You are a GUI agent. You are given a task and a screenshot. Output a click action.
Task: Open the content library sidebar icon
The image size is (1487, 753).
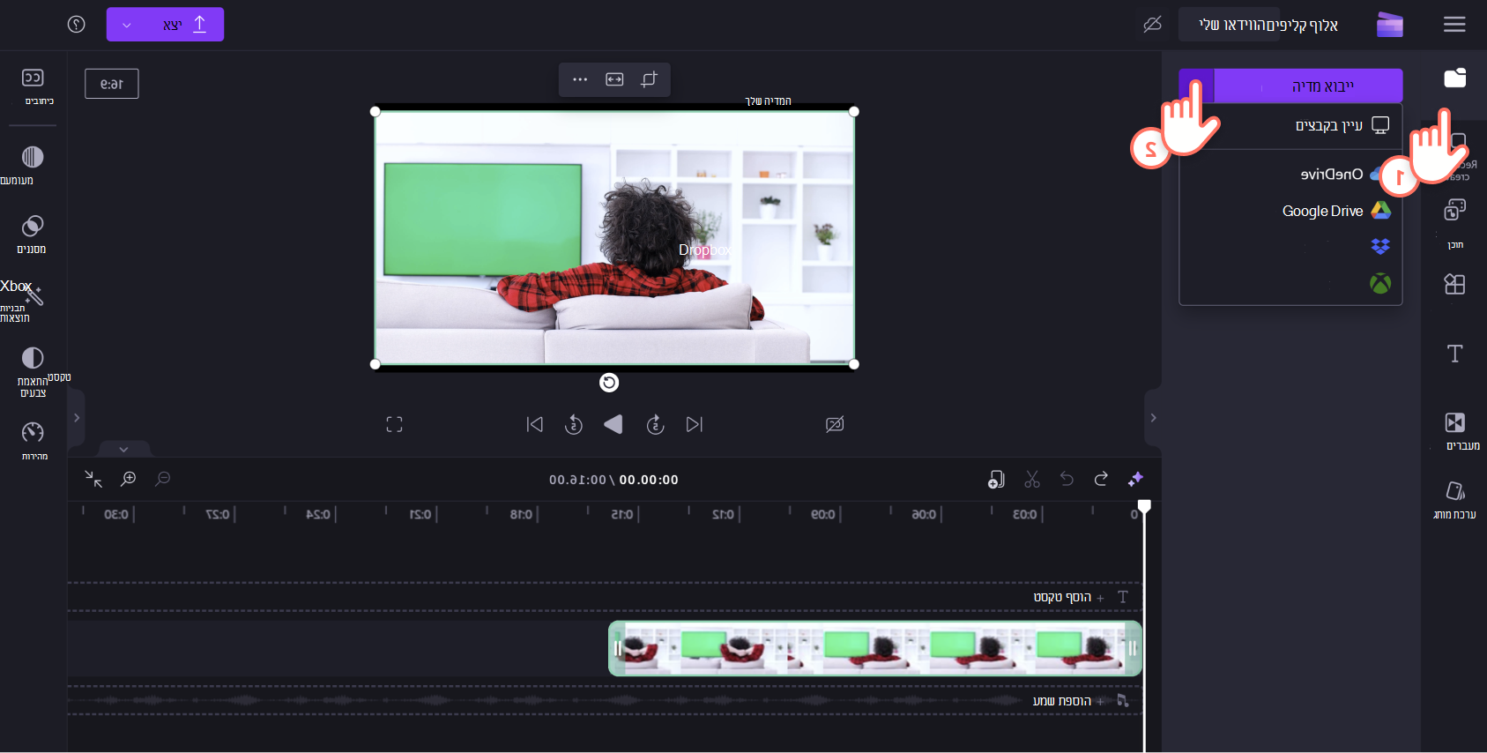tap(1455, 210)
